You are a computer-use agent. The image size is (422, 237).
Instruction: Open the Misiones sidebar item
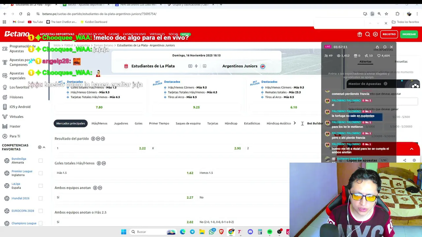[x=13, y=97]
